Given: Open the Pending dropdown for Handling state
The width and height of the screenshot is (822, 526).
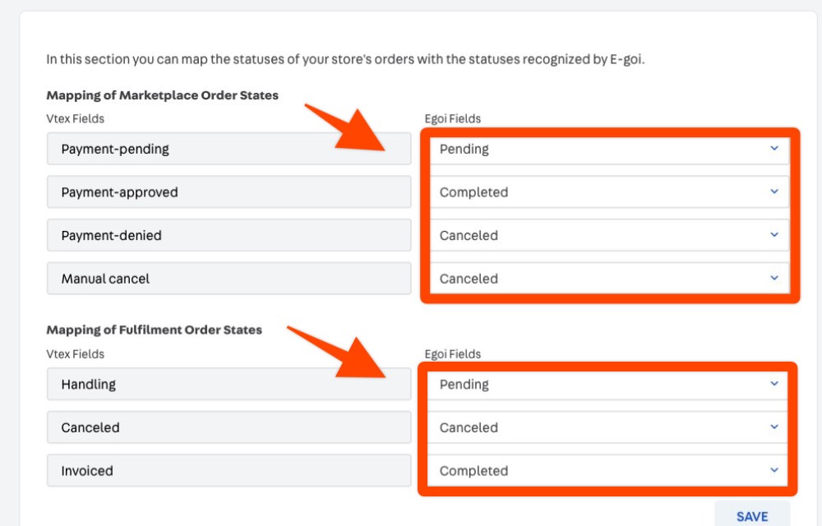Looking at the screenshot, I should [608, 385].
